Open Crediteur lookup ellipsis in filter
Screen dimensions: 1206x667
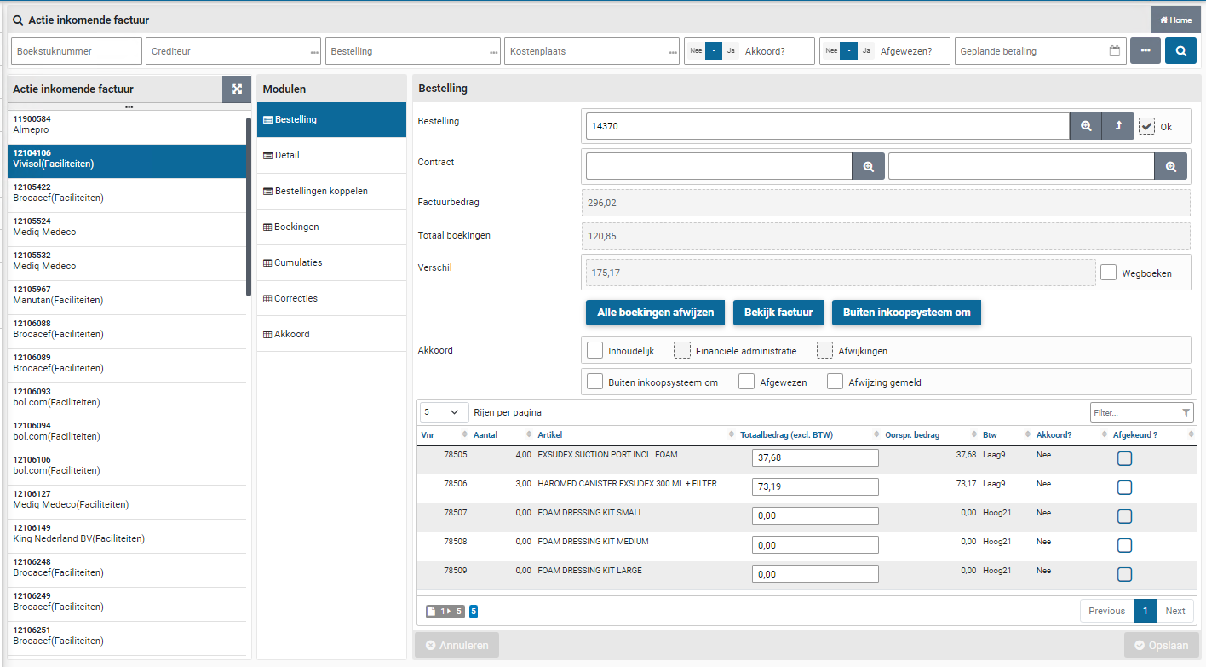(314, 53)
